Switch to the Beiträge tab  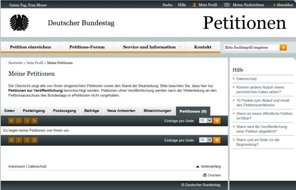[92, 111]
